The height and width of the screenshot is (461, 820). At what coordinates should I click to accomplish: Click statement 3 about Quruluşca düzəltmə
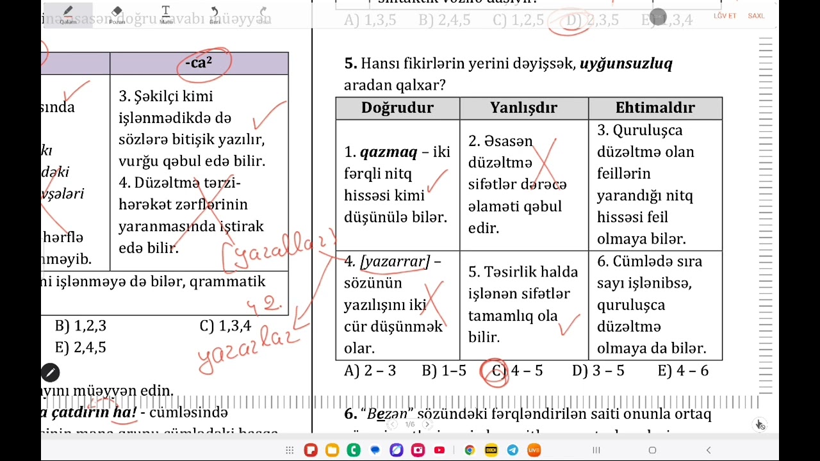(x=655, y=185)
